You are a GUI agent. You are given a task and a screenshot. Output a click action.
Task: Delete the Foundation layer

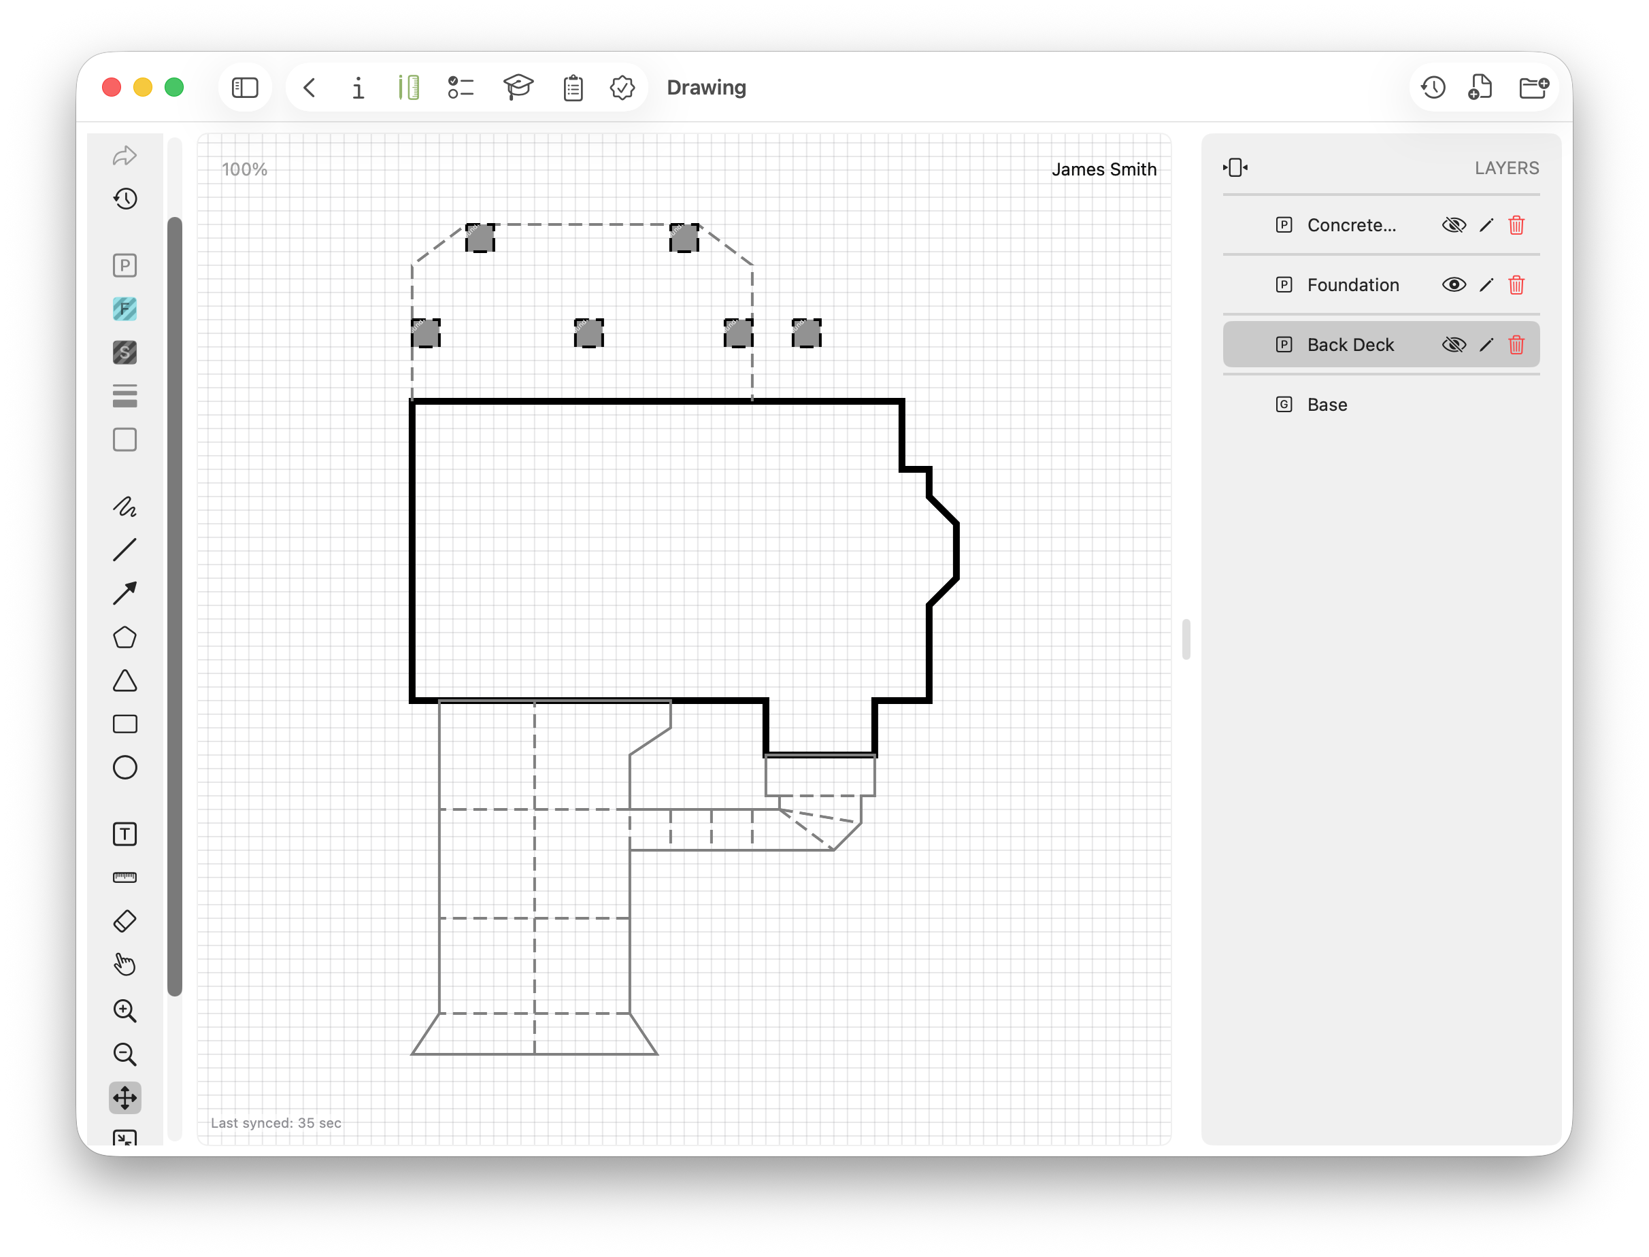(x=1516, y=285)
